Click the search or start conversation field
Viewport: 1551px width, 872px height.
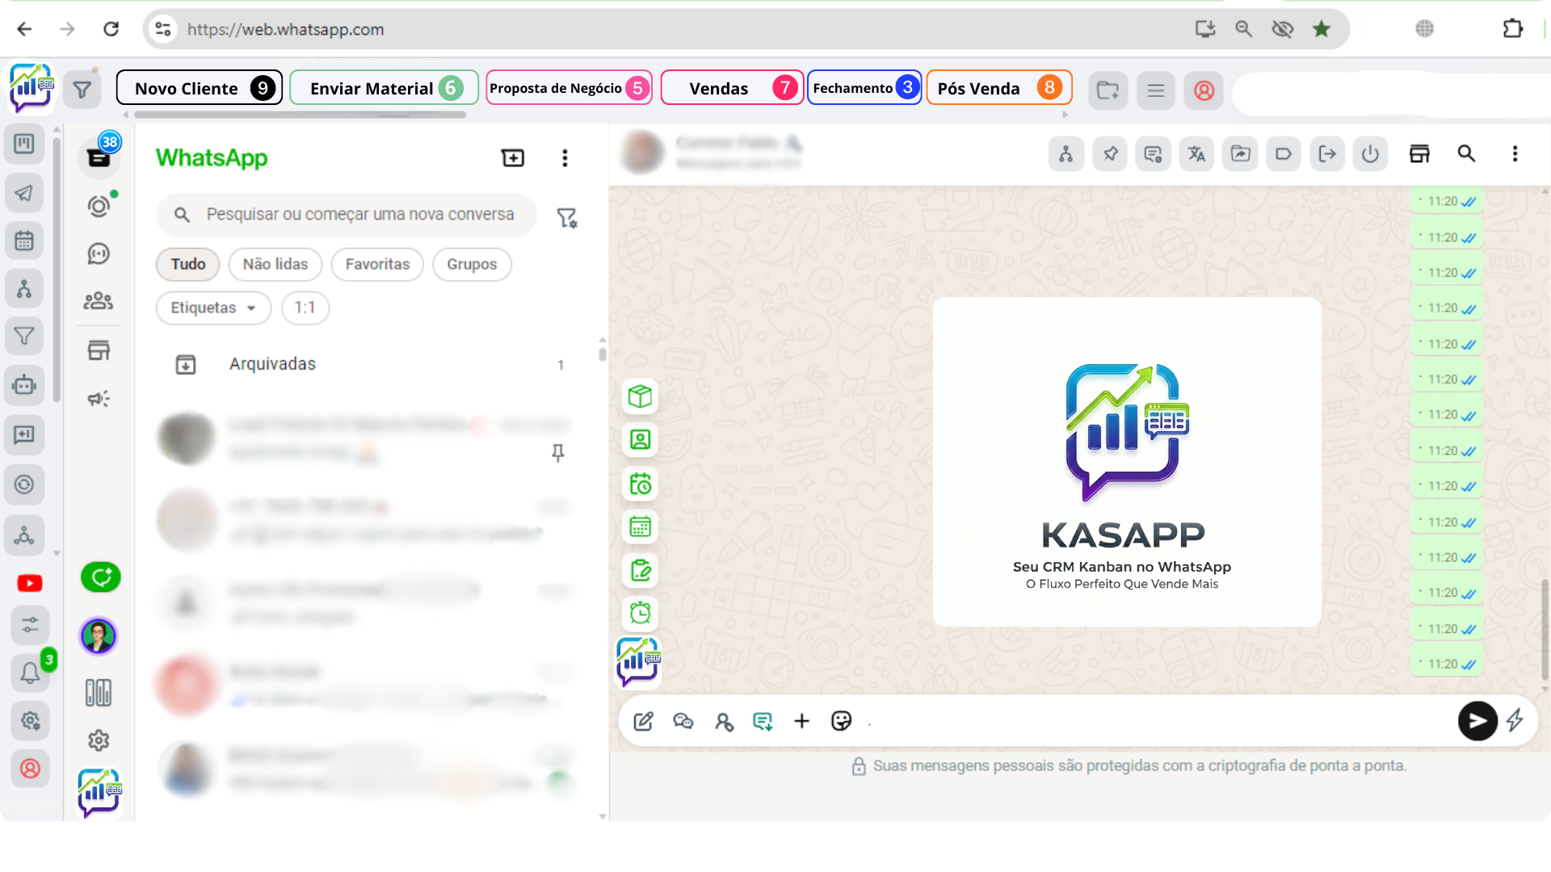pyautogui.click(x=359, y=215)
